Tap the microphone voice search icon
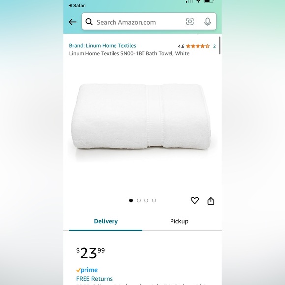 [207, 22]
